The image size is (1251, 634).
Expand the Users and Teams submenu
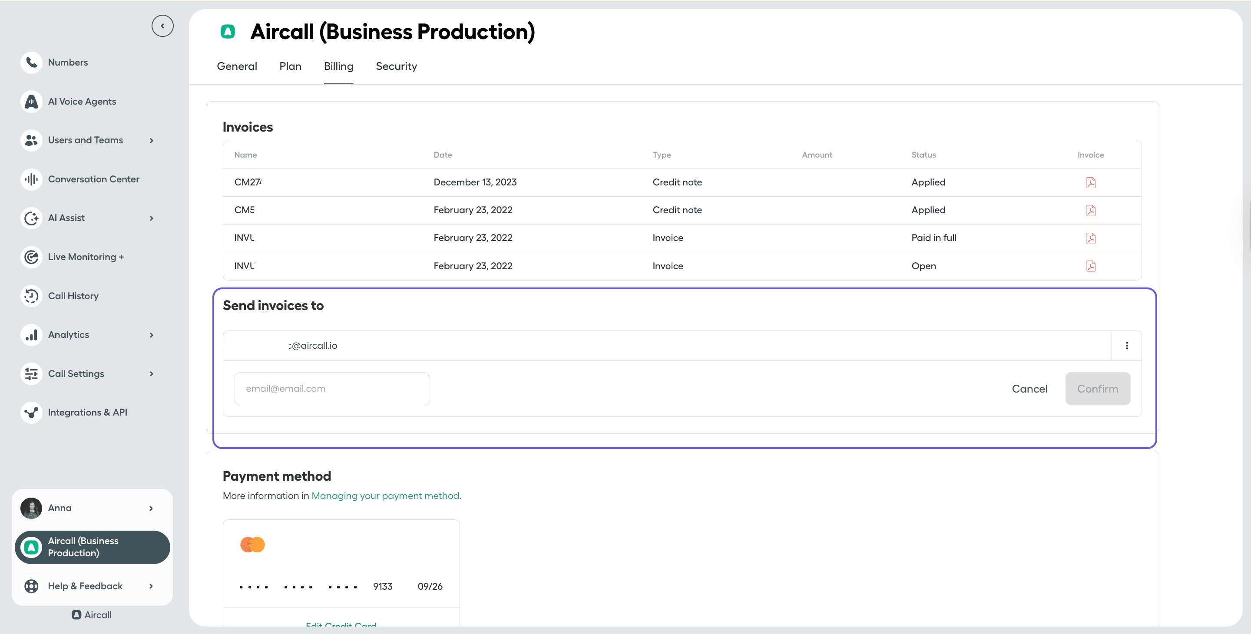click(152, 140)
